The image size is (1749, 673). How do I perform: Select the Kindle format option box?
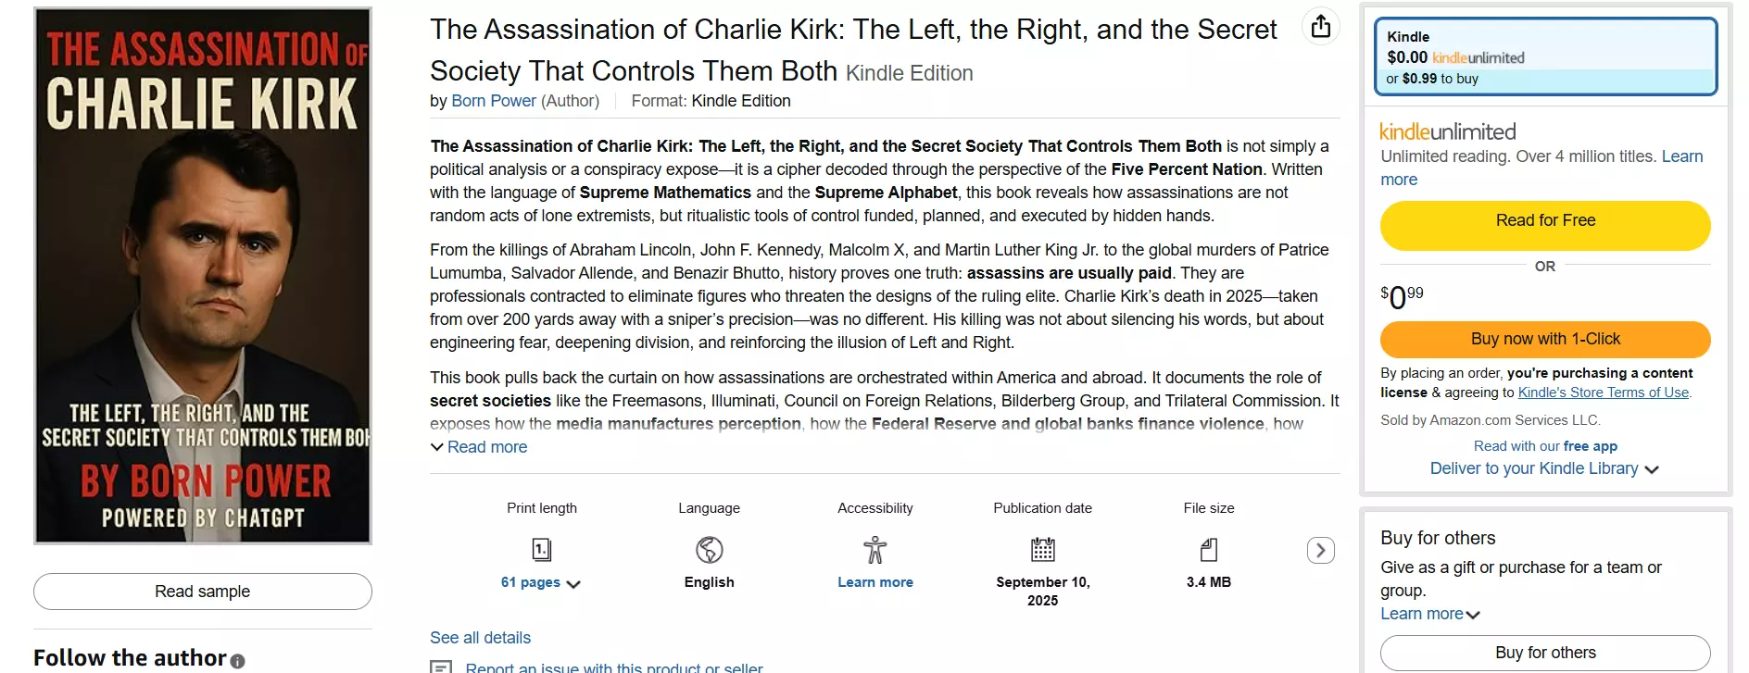[x=1545, y=56]
